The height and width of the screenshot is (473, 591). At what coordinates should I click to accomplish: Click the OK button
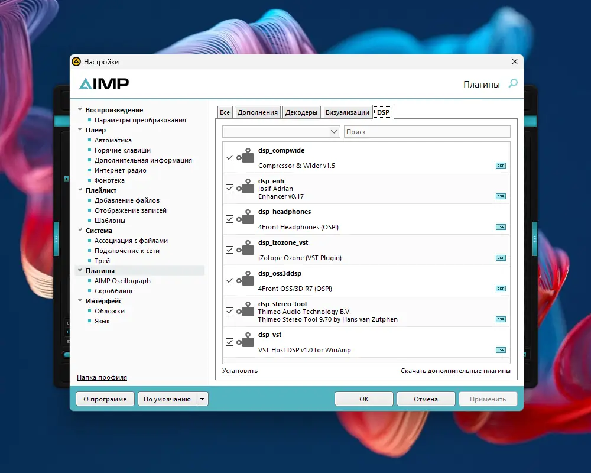coord(363,399)
